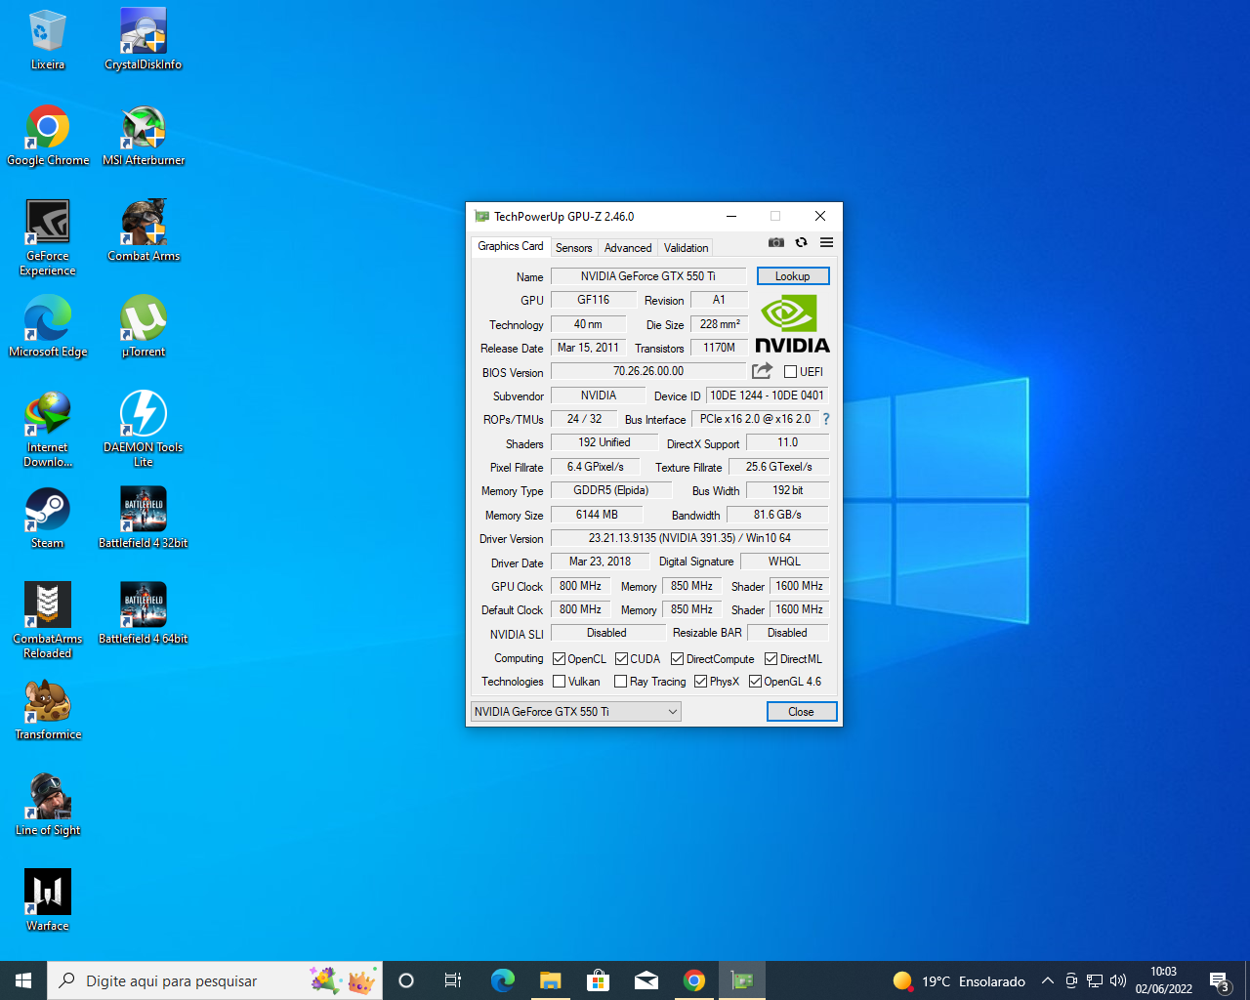
Task: Toggle the PhysX checkbox
Action: (x=700, y=682)
